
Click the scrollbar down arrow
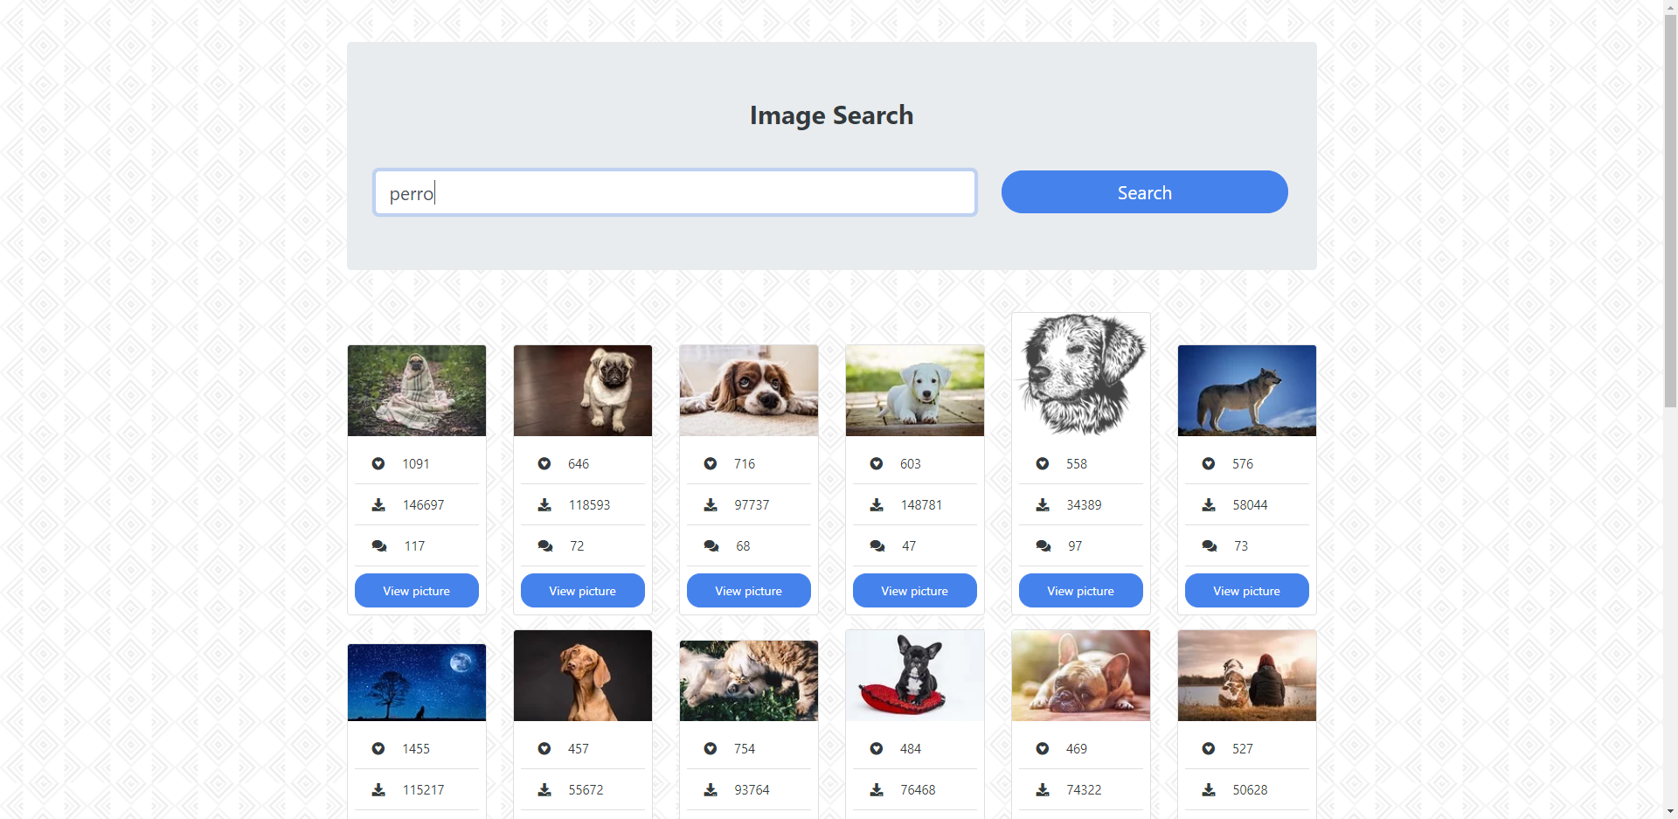[x=1670, y=811]
